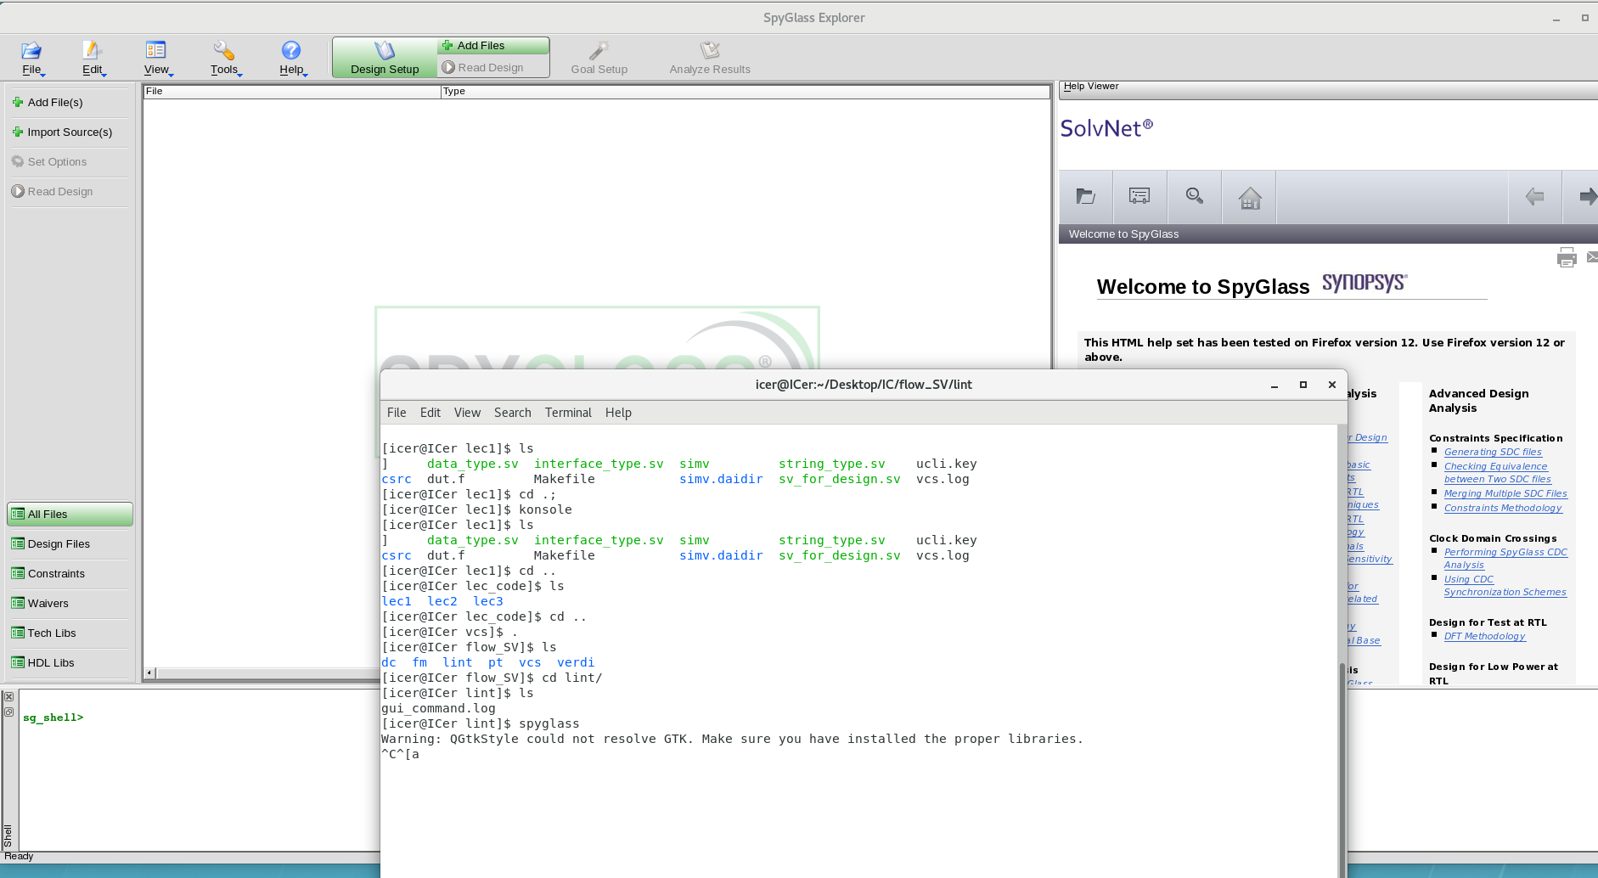1598x878 pixels.
Task: Open the terminal Edit menu
Action: pos(430,413)
